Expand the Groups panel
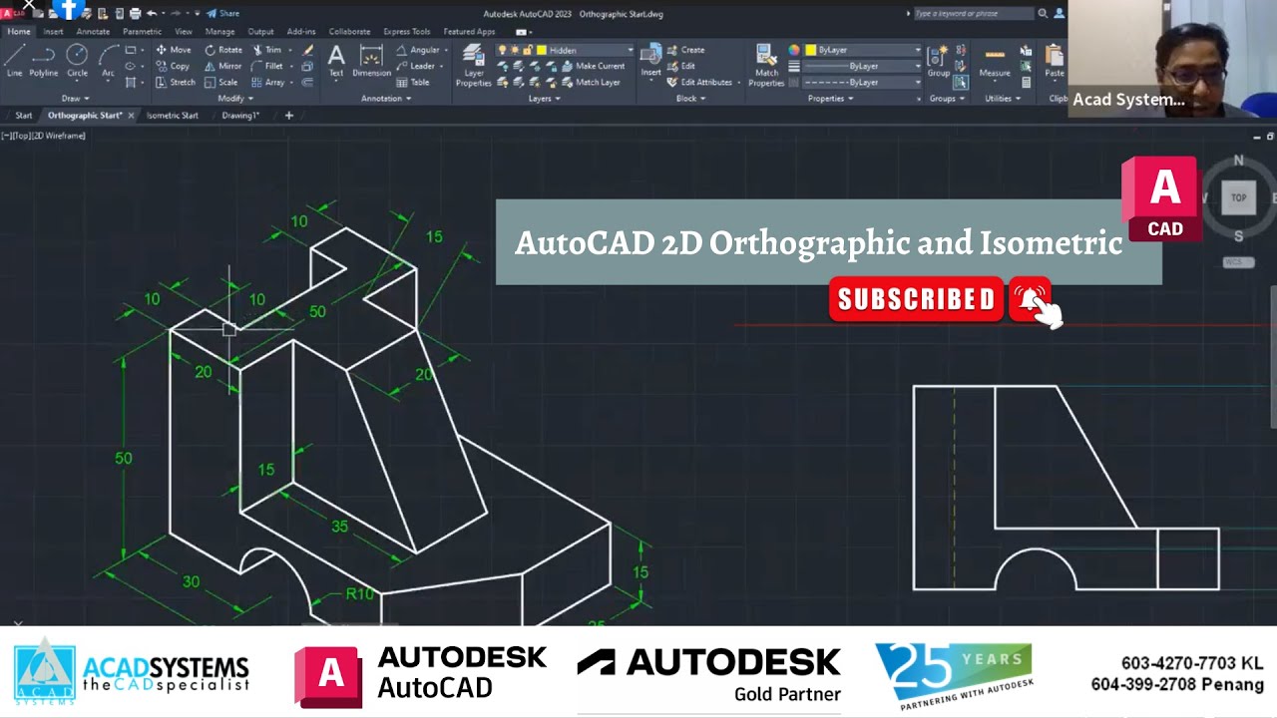Screen dimensions: 1277x718 click(947, 98)
